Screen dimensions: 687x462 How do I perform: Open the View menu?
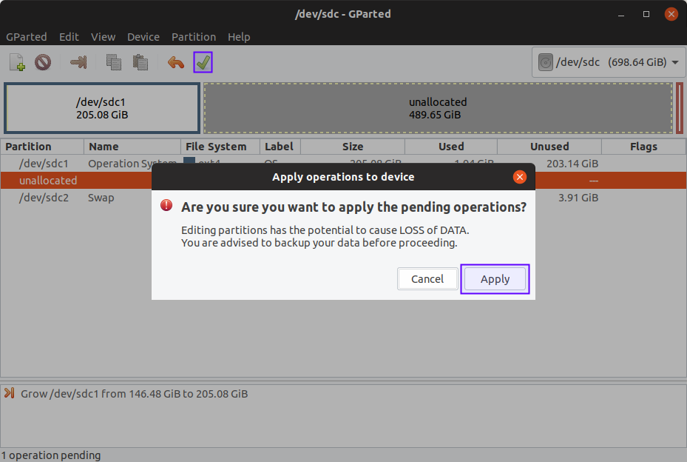coord(104,37)
